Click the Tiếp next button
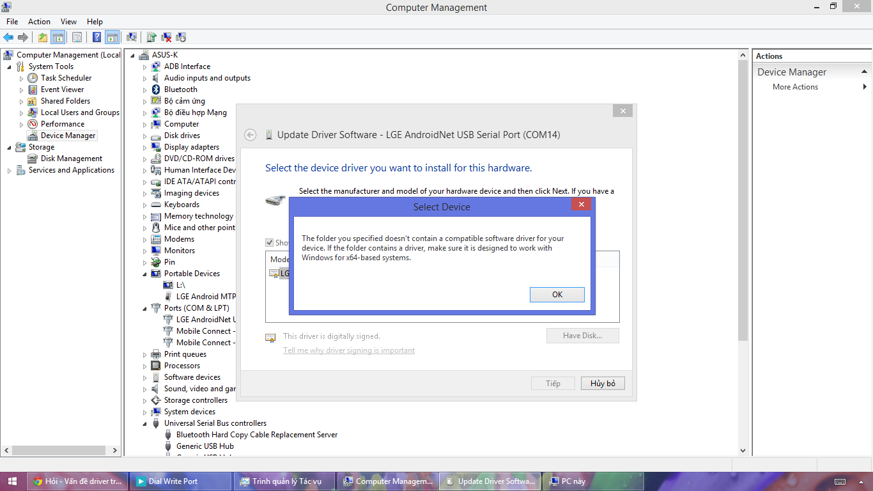 [553, 384]
